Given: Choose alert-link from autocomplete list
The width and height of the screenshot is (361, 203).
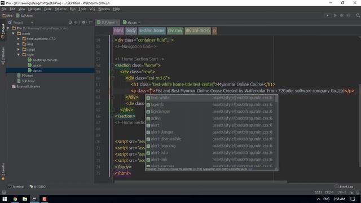Looking at the screenshot, I should coord(210,160).
